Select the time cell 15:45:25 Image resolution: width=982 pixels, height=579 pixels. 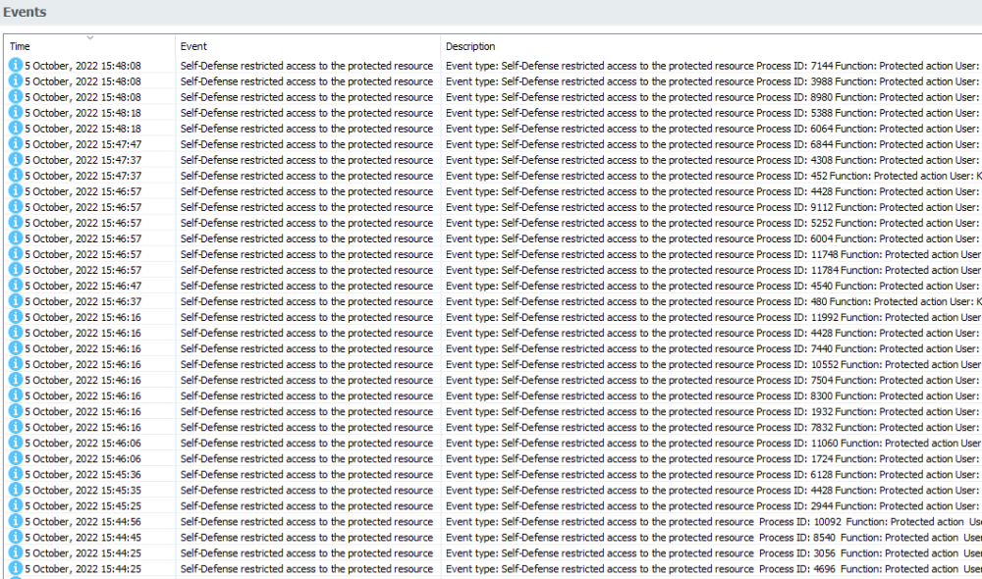click(82, 505)
